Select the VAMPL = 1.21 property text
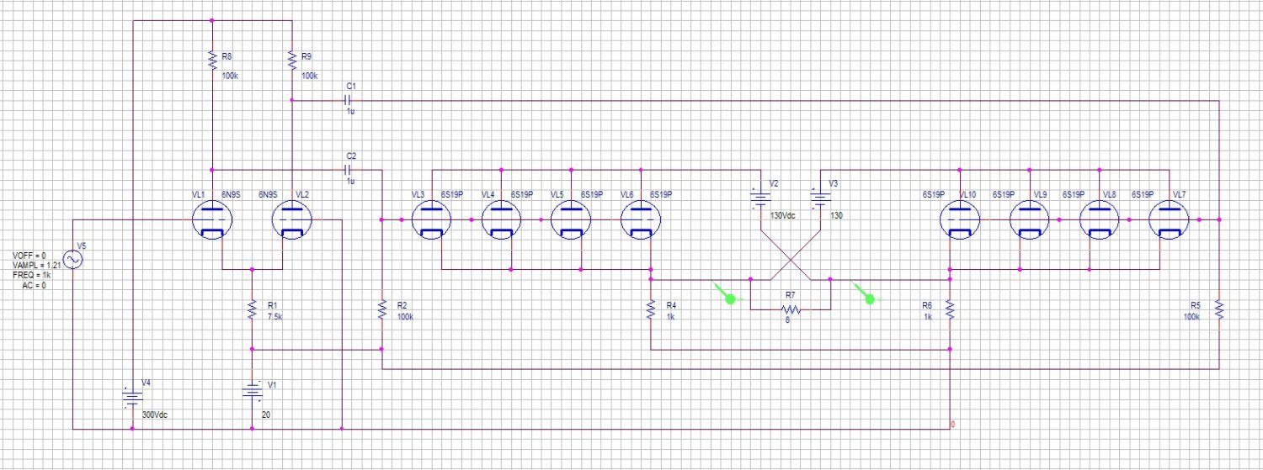 [x=36, y=265]
